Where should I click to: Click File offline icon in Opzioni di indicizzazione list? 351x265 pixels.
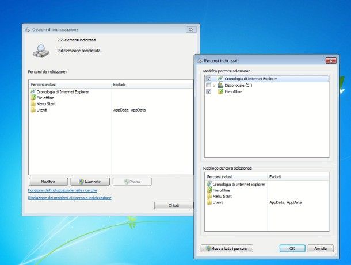pyautogui.click(x=33, y=98)
